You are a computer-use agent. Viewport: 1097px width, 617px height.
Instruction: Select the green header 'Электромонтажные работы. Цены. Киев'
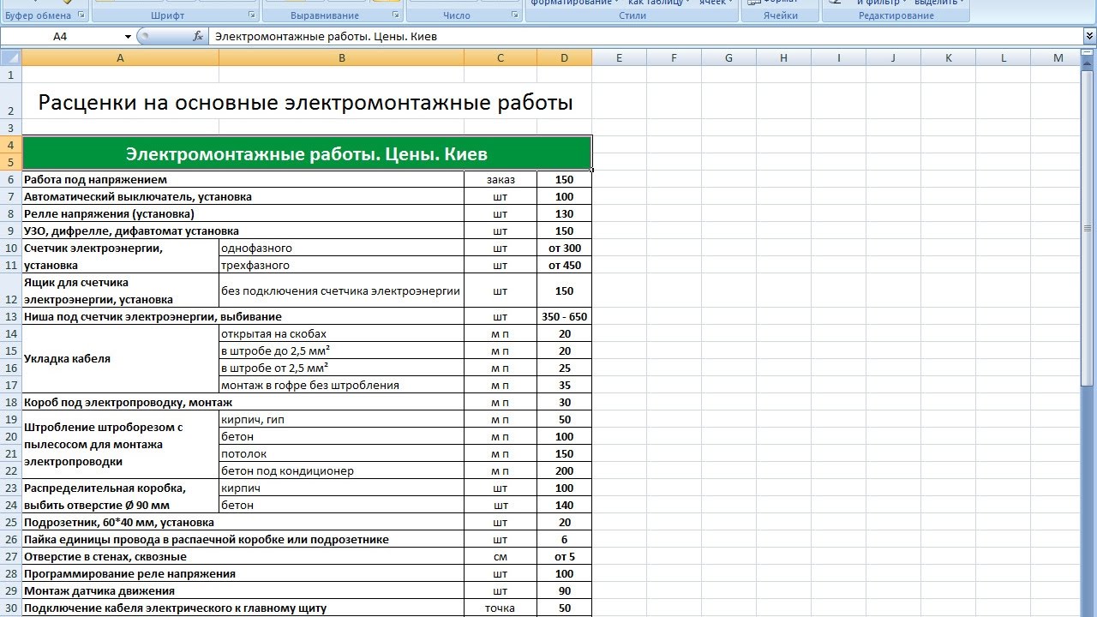[307, 153]
